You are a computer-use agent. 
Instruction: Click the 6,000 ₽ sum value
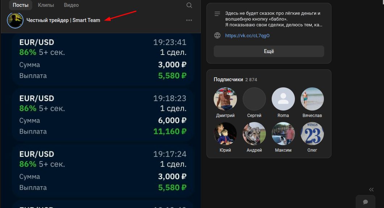[172, 120]
